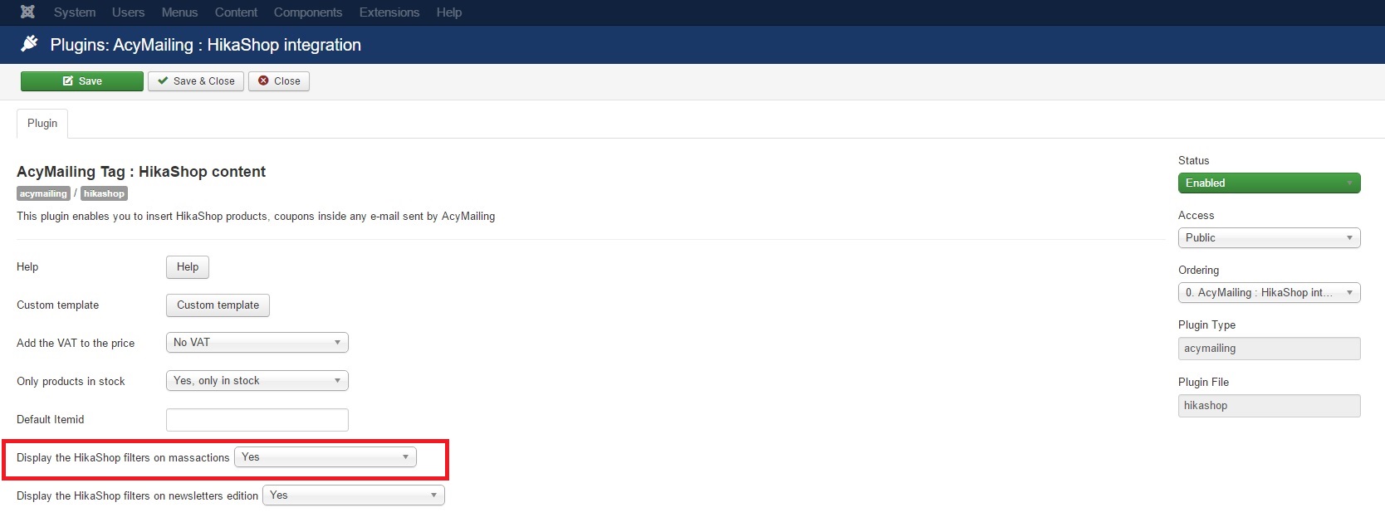Click the Status label
The height and width of the screenshot is (527, 1385).
tap(1193, 161)
